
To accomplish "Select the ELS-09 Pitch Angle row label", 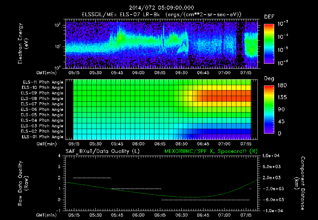I will (42, 93).
